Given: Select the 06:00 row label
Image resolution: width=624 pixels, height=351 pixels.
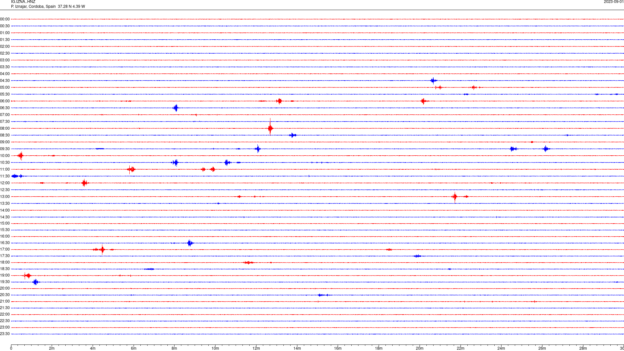Looking at the screenshot, I should click(x=5, y=101).
